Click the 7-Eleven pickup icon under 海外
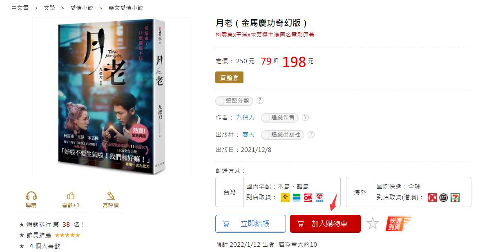 pos(455,198)
